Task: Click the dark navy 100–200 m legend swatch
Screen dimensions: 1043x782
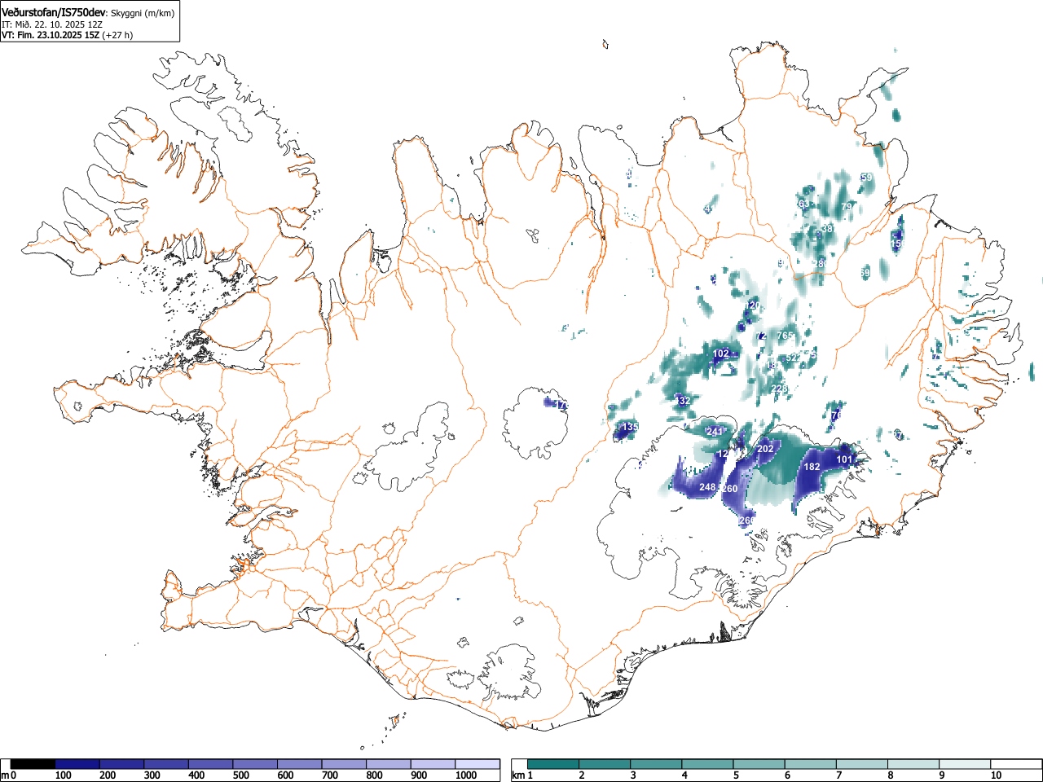Action: coord(77,764)
